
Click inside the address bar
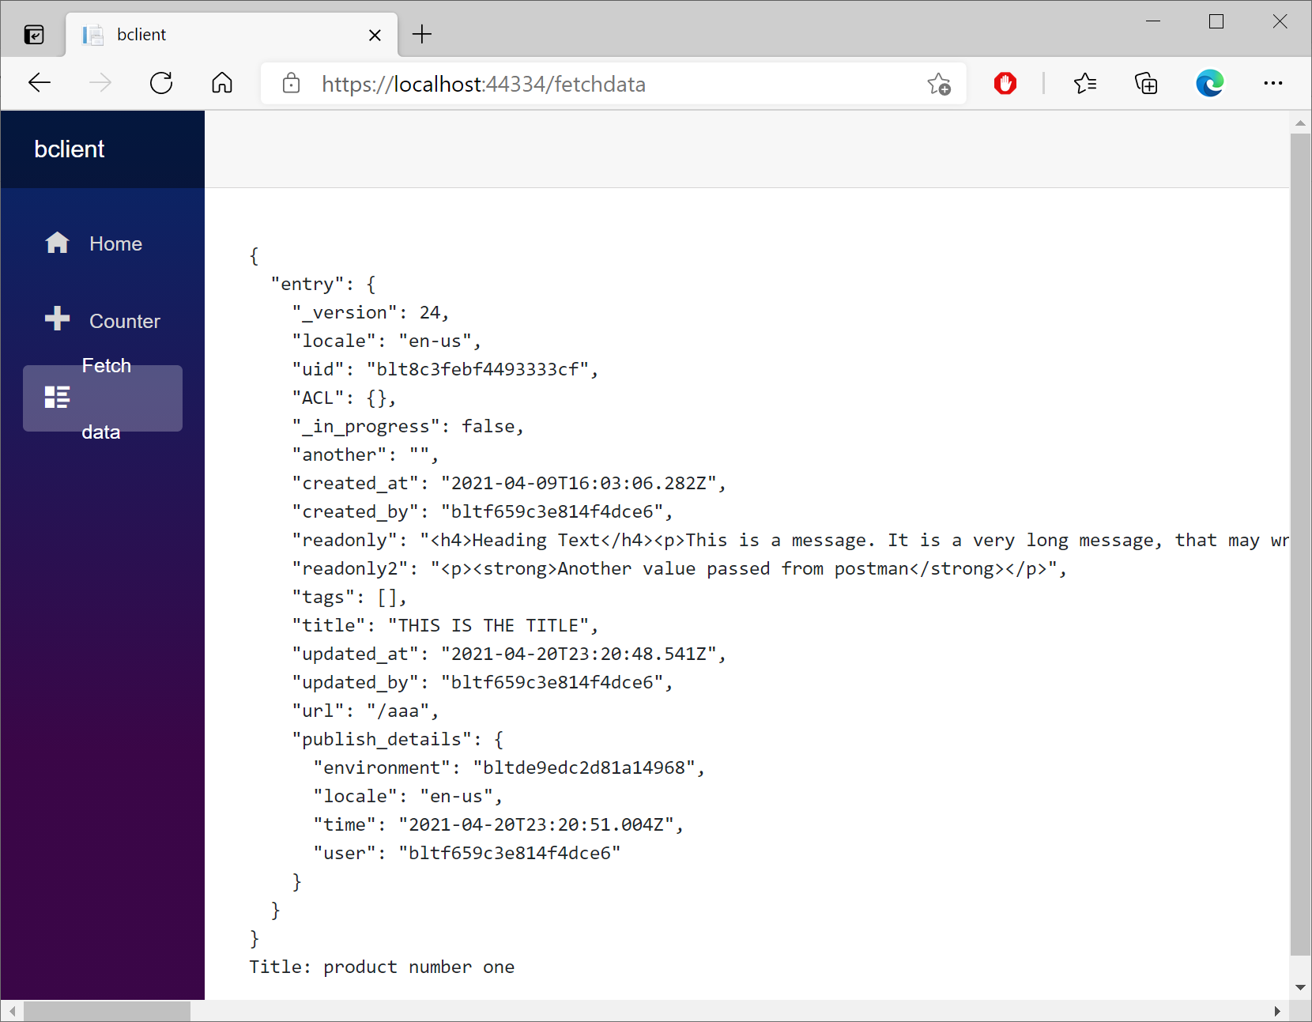(x=553, y=84)
